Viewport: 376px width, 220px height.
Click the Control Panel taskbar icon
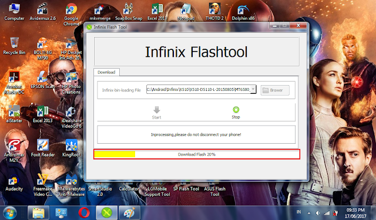[61, 213]
